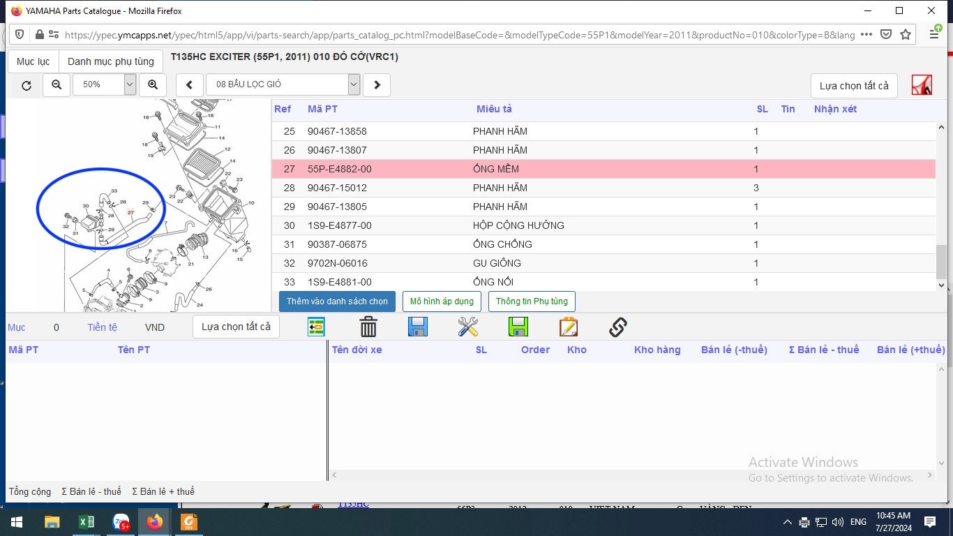Zoom in the parts diagram
The height and width of the screenshot is (536, 953).
pyautogui.click(x=153, y=84)
